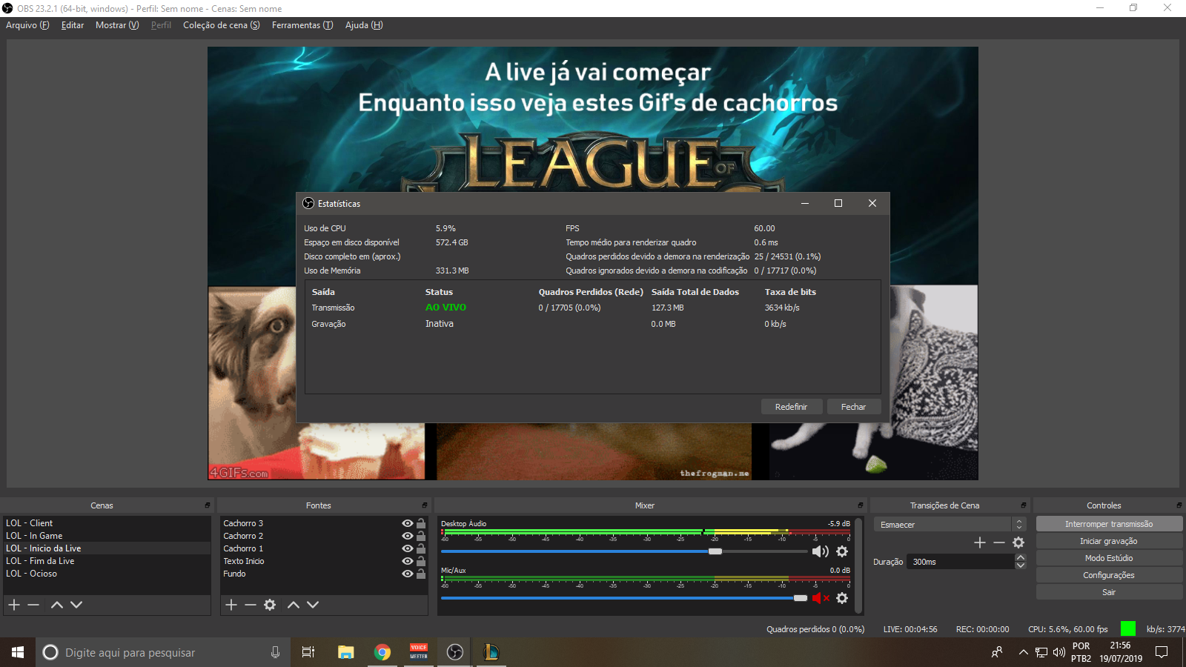Remove selected source in Fontes
1186x667 pixels.
coord(251,605)
